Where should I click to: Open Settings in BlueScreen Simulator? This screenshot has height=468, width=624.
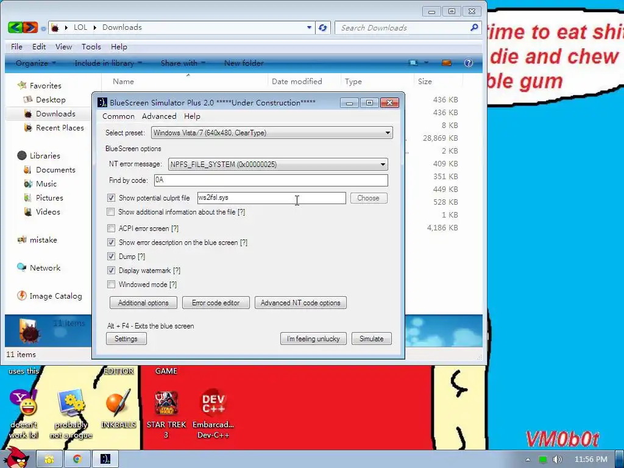[x=126, y=339]
